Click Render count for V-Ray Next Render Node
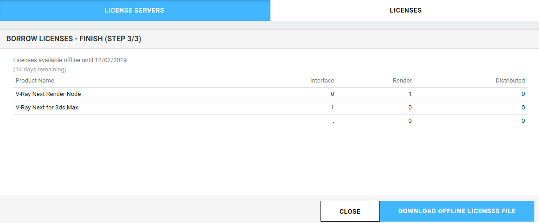Screen dimensions: 539x223 [x=410, y=94]
